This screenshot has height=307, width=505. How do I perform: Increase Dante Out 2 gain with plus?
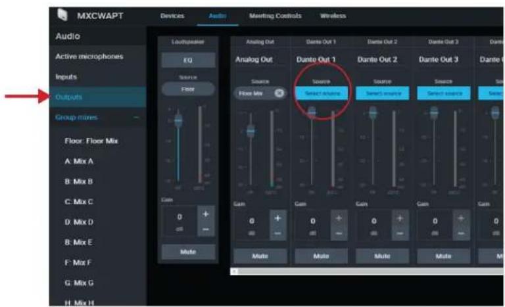pyautogui.click(x=400, y=218)
